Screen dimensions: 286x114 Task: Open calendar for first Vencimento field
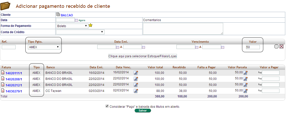point(197,47)
